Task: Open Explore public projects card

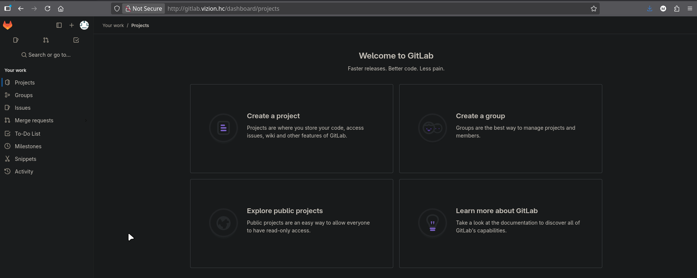Action: (291, 223)
